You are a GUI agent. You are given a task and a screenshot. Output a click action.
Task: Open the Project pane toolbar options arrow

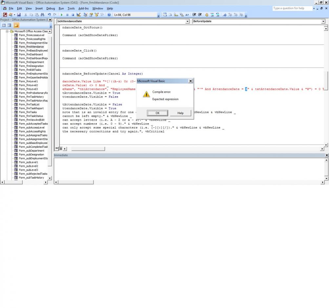pos(51,26)
